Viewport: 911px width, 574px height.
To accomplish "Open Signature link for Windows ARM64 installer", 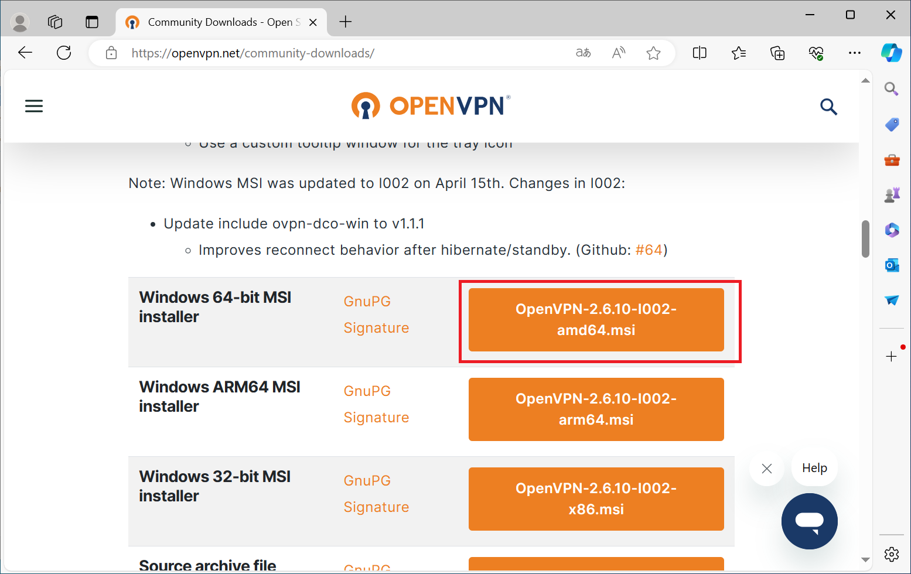I will (x=376, y=418).
